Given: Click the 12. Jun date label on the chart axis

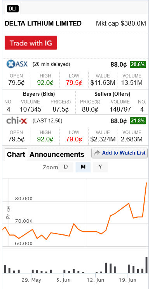Looking at the screenshot, I should click(x=96, y=280).
